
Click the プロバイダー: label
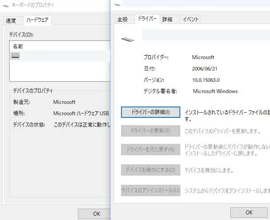pos(156,57)
